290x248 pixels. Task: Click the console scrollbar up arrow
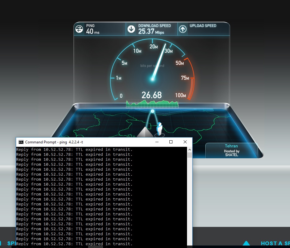coord(190,149)
